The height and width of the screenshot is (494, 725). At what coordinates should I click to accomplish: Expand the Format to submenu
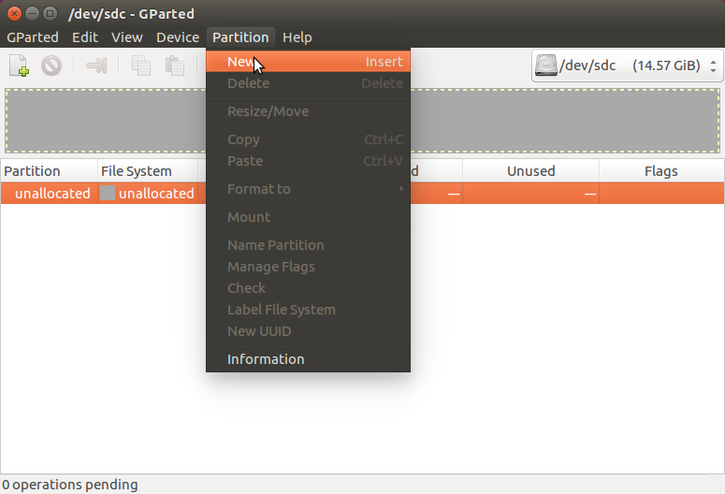click(308, 189)
